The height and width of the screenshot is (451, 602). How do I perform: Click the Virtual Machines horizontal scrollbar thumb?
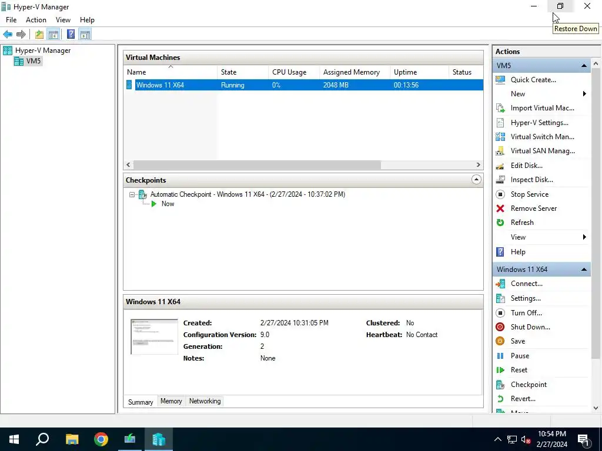point(257,165)
